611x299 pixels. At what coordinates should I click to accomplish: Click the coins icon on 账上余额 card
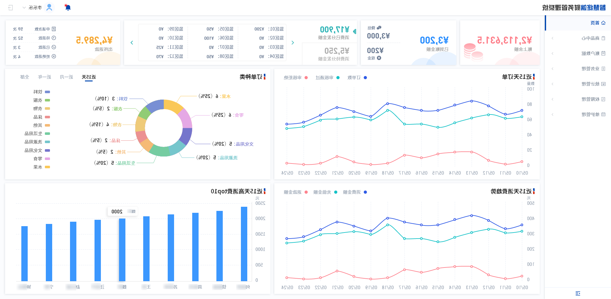pyautogui.click(x=473, y=52)
